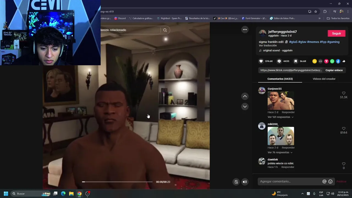This screenshot has width=352, height=198.
Task: Open Nightbot - Spam Pr... bookmark
Action: pos(169,18)
